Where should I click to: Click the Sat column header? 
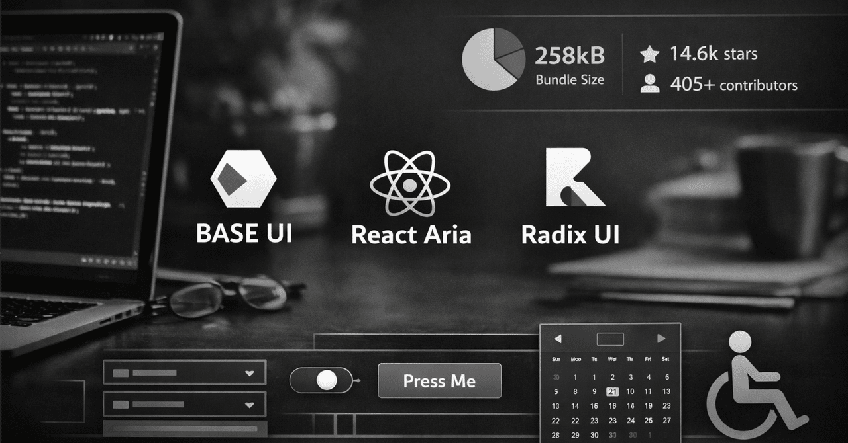665,359
